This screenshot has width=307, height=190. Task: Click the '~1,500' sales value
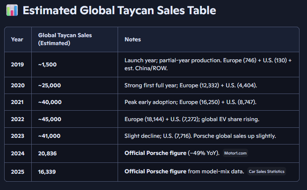click(x=48, y=64)
